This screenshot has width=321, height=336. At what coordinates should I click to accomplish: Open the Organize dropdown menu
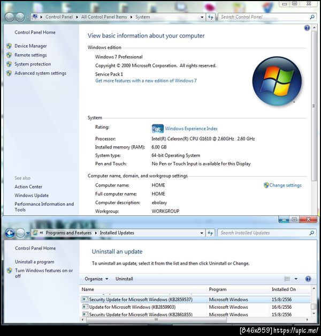click(x=96, y=279)
